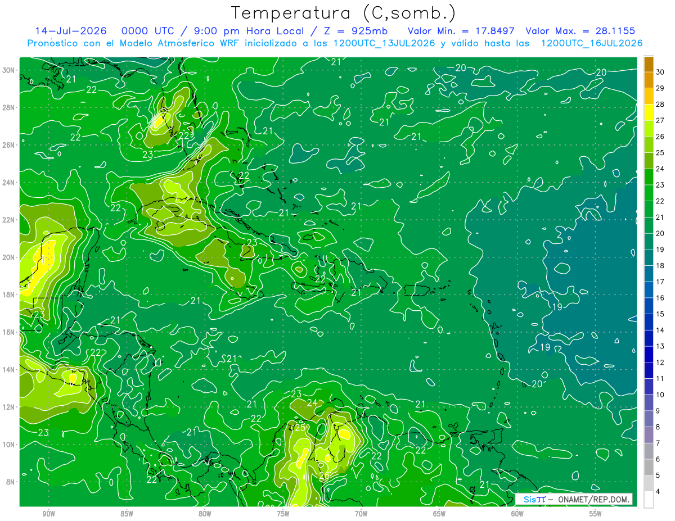Screen dimensions: 675x521
Task: Click the '85W' longitude axis label
Action: click(127, 514)
